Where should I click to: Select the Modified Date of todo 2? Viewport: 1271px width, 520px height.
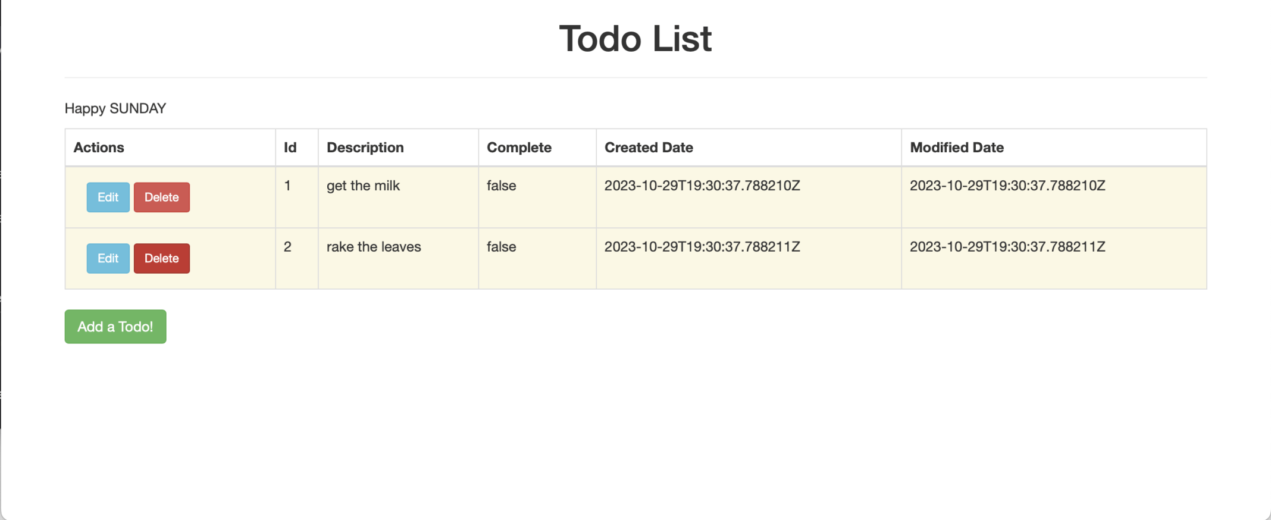click(1007, 247)
